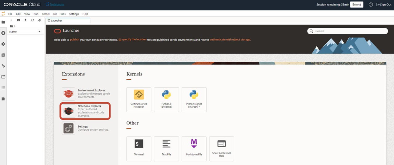
Task: Click the Kernels section heading
Action: 134,74
